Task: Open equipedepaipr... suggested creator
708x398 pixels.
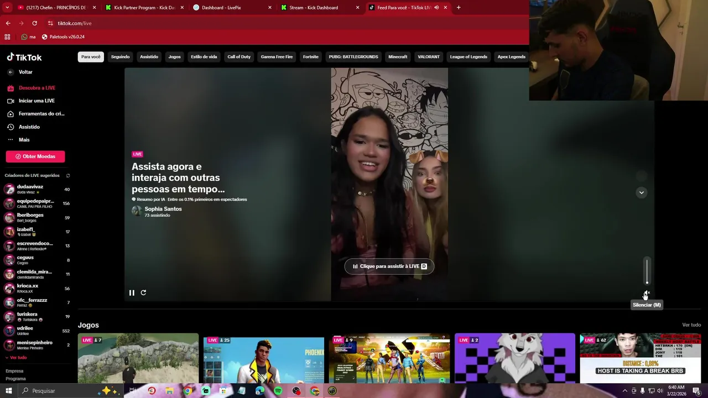Action: click(38, 203)
